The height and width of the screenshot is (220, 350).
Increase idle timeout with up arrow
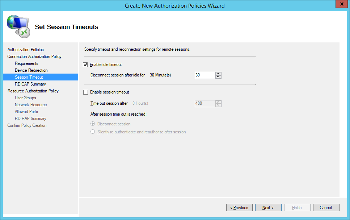pyautogui.click(x=218, y=74)
